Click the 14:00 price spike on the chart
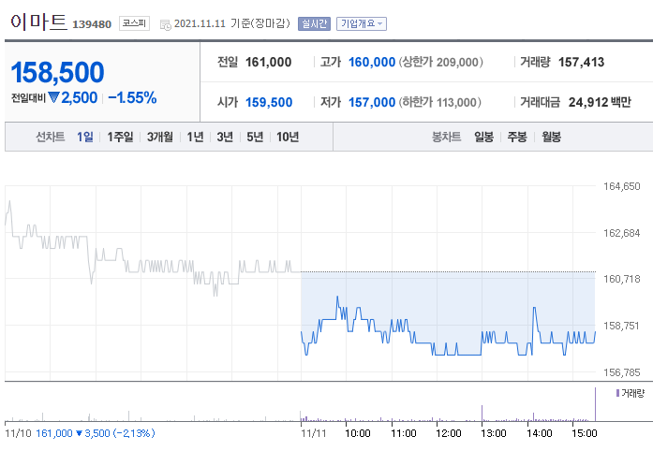This screenshot has height=451, width=653. (x=534, y=309)
